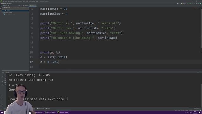The width and height of the screenshot is (202, 114).
Task: Place cursor at end of 'b = 1.1234'
Action: [58, 62]
